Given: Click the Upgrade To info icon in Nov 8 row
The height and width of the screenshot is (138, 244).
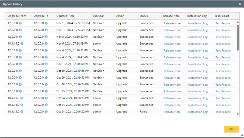Looking at the screenshot, I should tap(46, 37).
